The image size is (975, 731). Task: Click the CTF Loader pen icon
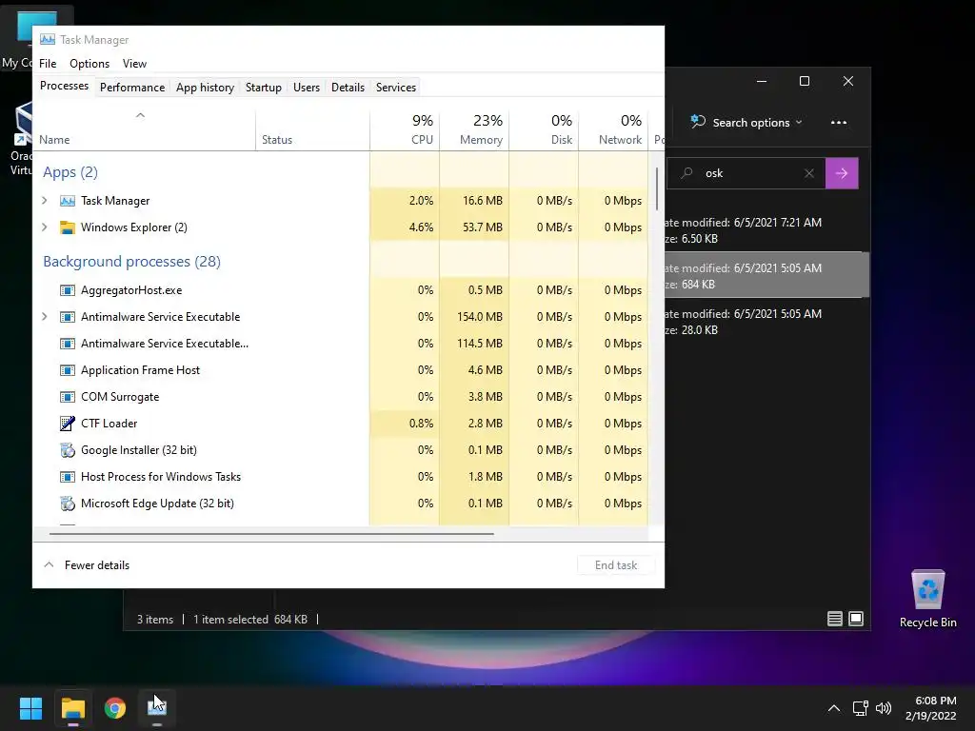pyautogui.click(x=68, y=424)
